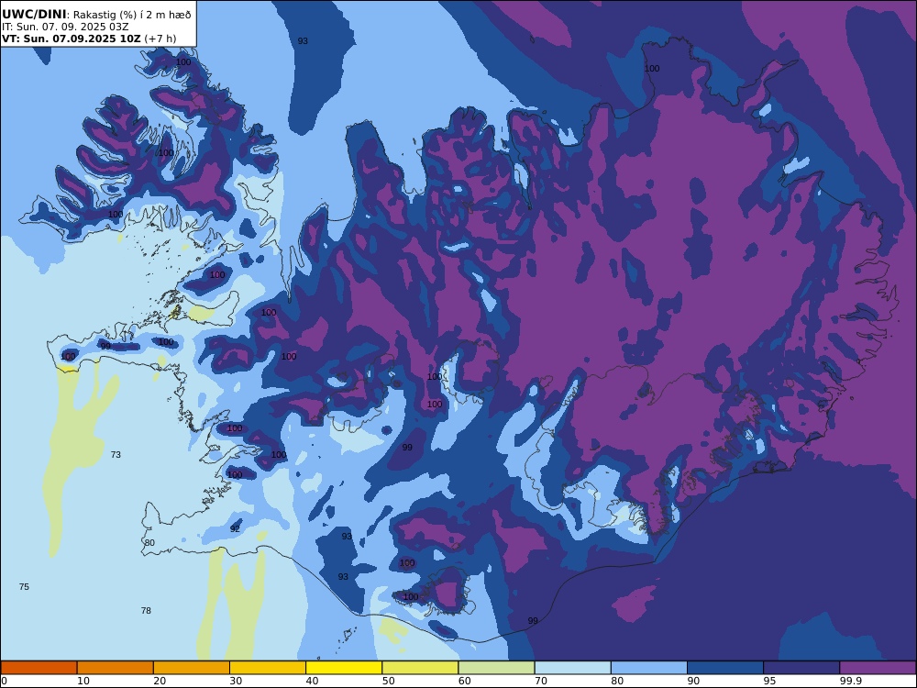Click the 'UWC/DINI' title text
917x688 pixels.
[x=34, y=14]
